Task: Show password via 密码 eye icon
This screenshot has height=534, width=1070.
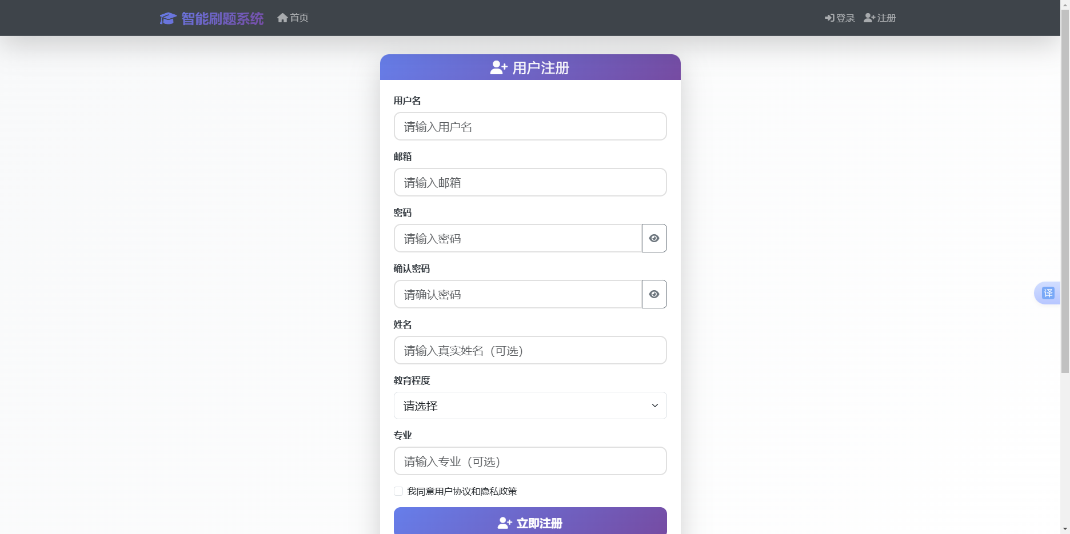Action: [654, 238]
